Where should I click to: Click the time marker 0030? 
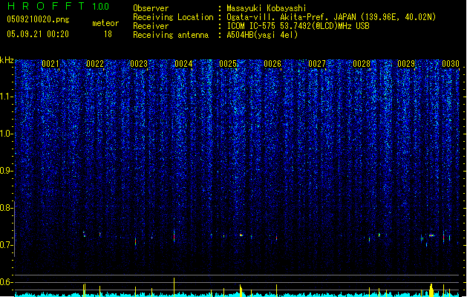pyautogui.click(x=451, y=64)
